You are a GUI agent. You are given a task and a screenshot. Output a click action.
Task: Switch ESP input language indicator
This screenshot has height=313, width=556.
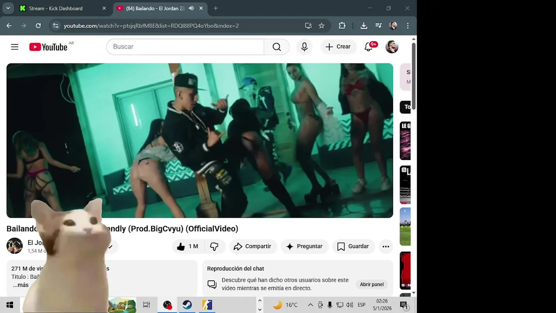point(361,305)
